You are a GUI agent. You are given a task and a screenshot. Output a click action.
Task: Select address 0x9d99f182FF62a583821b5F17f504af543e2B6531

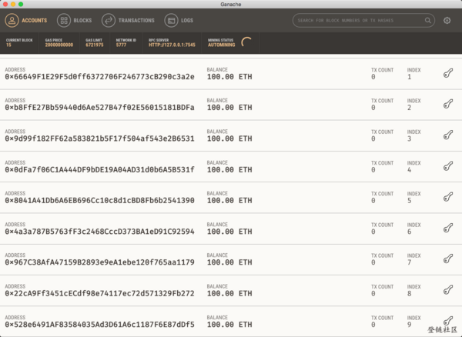pyautogui.click(x=99, y=138)
